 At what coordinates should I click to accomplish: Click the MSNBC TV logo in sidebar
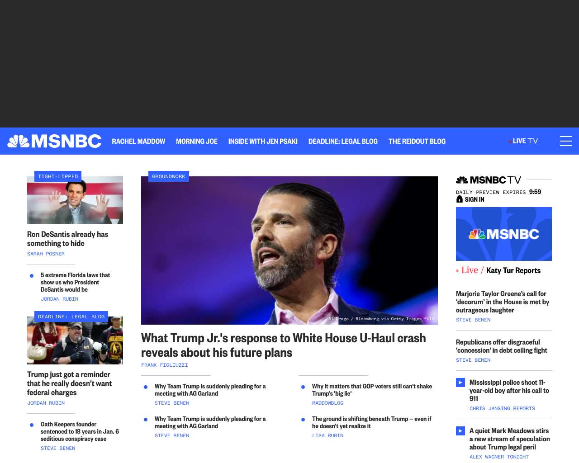pyautogui.click(x=489, y=180)
